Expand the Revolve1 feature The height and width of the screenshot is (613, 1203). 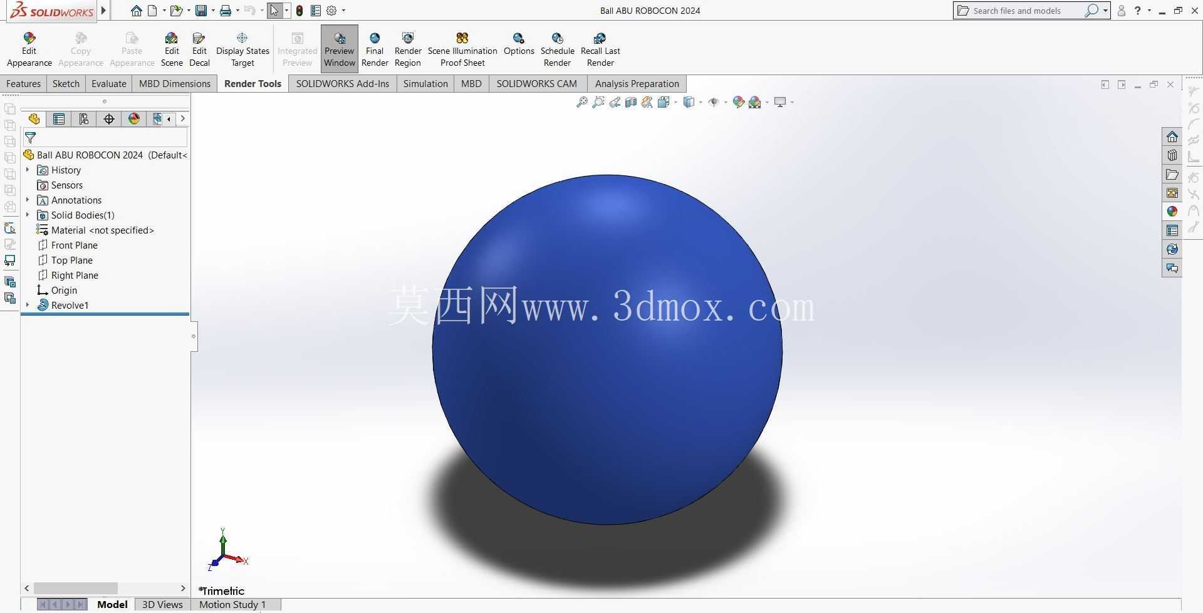click(x=28, y=305)
